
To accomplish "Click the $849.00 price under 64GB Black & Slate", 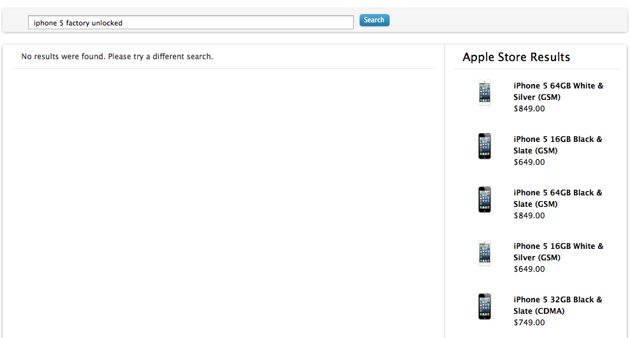I will pos(529,215).
